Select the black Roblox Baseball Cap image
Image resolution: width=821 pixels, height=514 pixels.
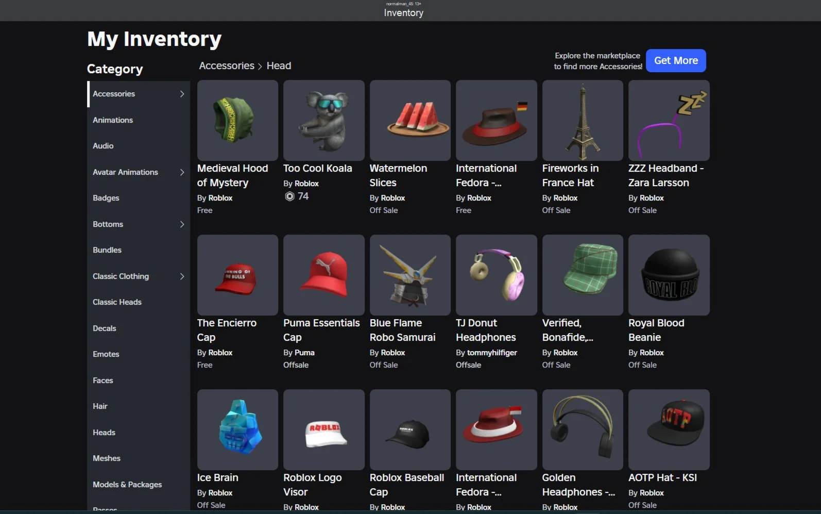(x=410, y=429)
